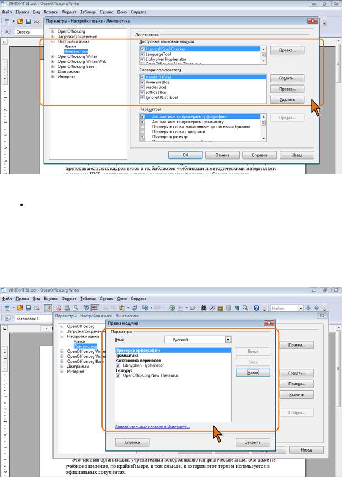Click the Print File Directly printer icon
Viewport: 342px width, 477px height.
(x=67, y=308)
